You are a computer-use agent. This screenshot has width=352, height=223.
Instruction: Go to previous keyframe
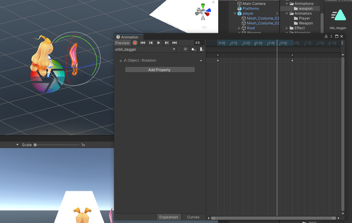151,43
